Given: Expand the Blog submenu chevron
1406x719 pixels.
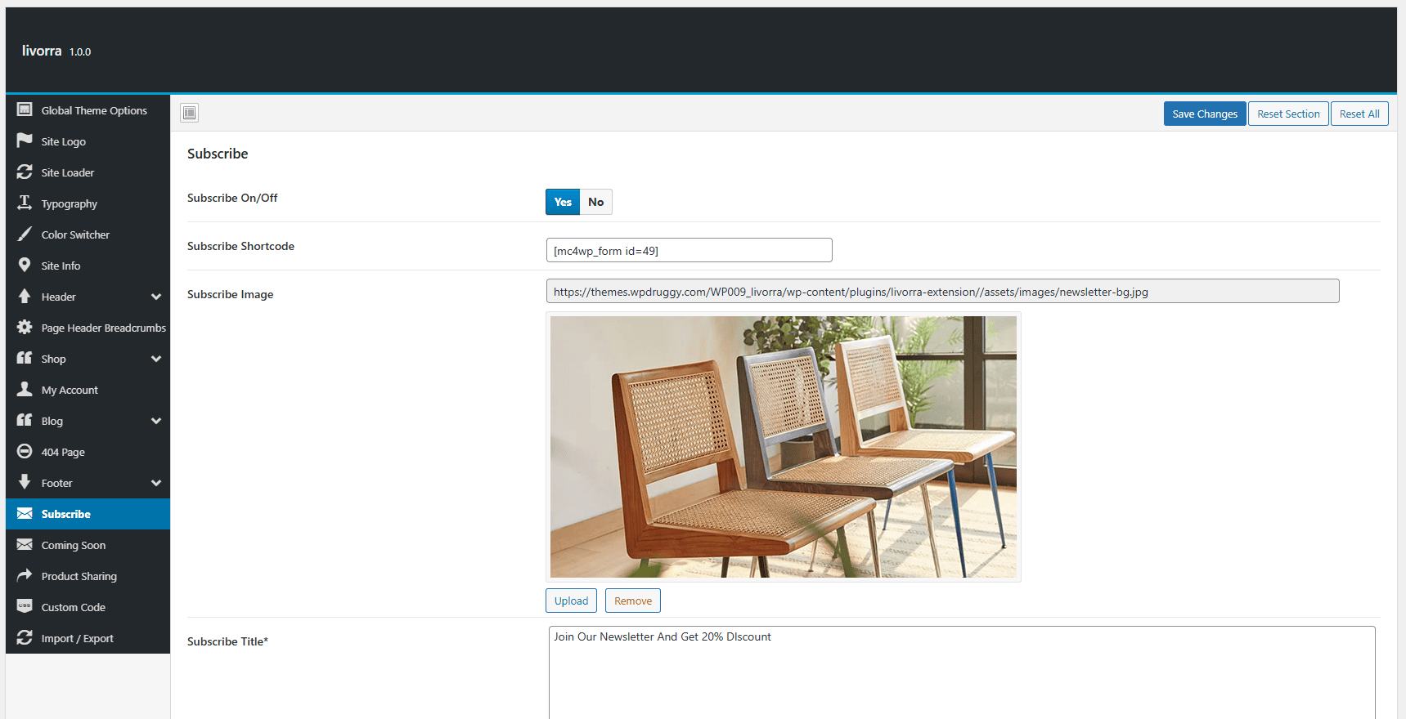Looking at the screenshot, I should click(156, 421).
